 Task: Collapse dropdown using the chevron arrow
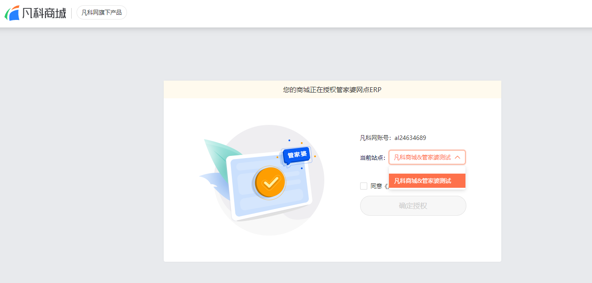click(x=457, y=157)
